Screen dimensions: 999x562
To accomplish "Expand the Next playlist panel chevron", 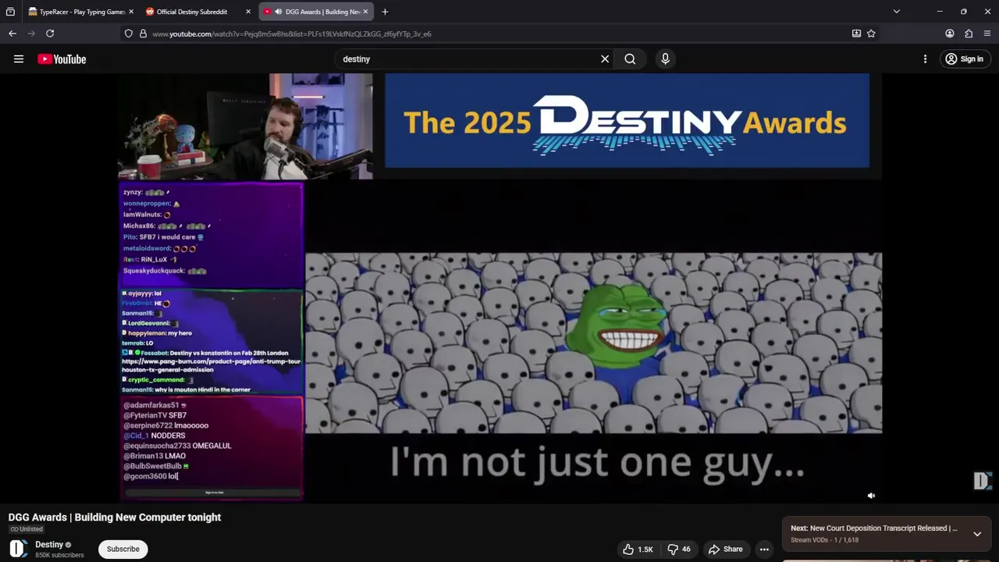I will (977, 534).
